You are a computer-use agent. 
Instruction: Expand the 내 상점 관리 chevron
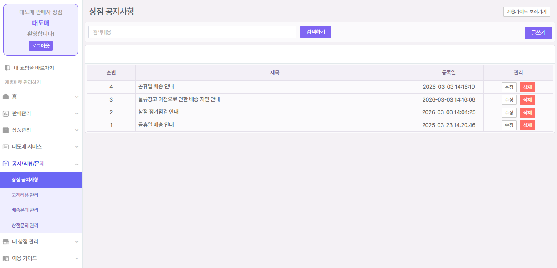[77, 242]
